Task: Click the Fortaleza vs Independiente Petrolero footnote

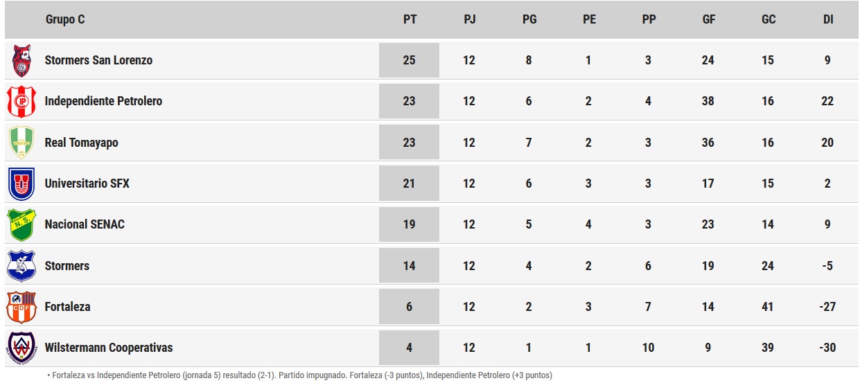Action: 300,376
